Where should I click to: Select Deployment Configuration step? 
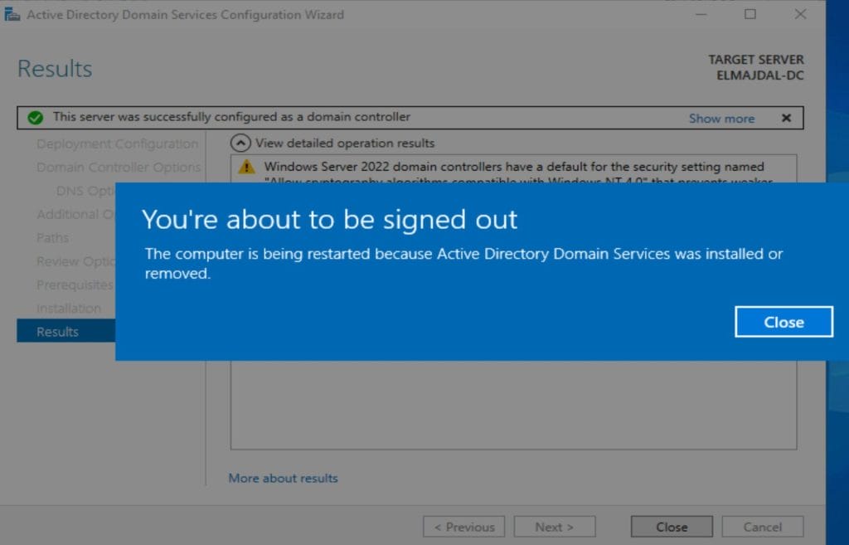pyautogui.click(x=117, y=144)
